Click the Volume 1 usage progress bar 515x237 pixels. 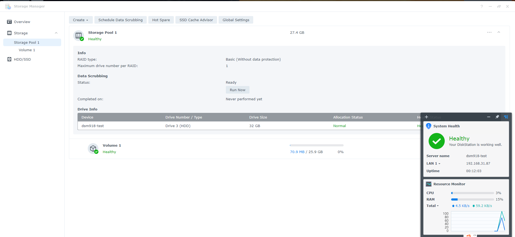pos(317,145)
